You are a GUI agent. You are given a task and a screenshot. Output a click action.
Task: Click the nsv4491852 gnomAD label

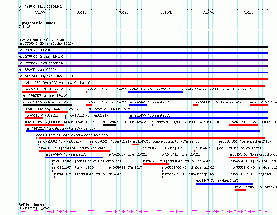click(89, 174)
